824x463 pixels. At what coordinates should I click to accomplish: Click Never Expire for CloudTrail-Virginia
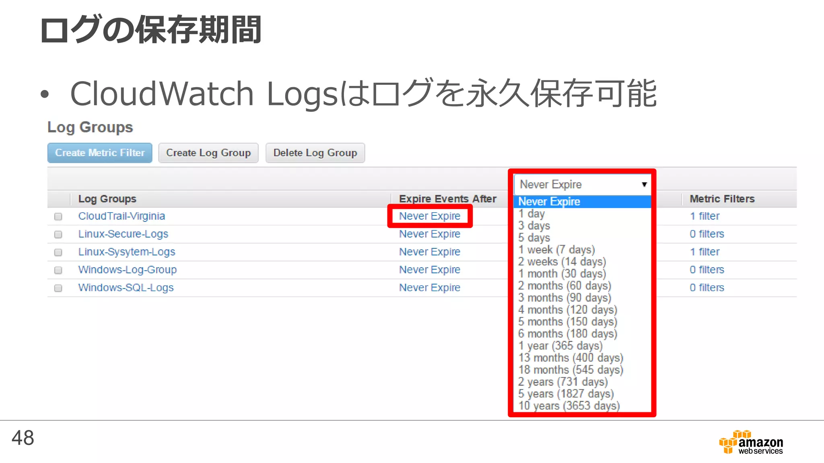point(430,216)
